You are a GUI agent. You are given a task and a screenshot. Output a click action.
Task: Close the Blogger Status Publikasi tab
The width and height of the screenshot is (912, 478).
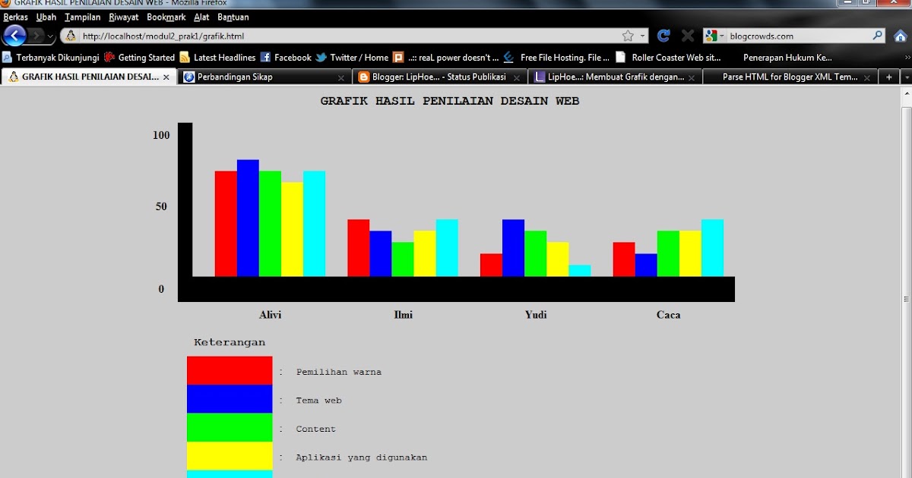516,77
